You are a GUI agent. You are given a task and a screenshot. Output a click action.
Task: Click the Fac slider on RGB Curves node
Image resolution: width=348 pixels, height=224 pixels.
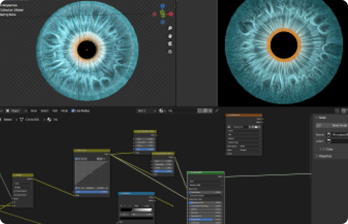tap(92, 192)
